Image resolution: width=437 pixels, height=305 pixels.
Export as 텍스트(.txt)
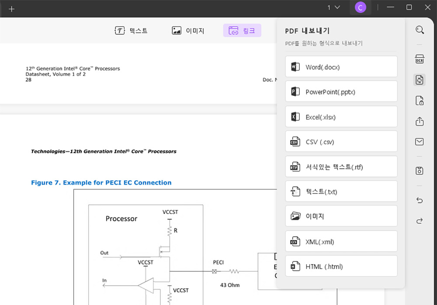[341, 191]
